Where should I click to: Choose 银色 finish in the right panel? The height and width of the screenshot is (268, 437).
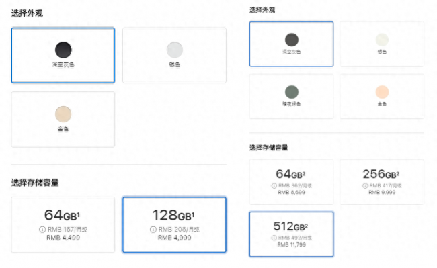click(x=382, y=44)
